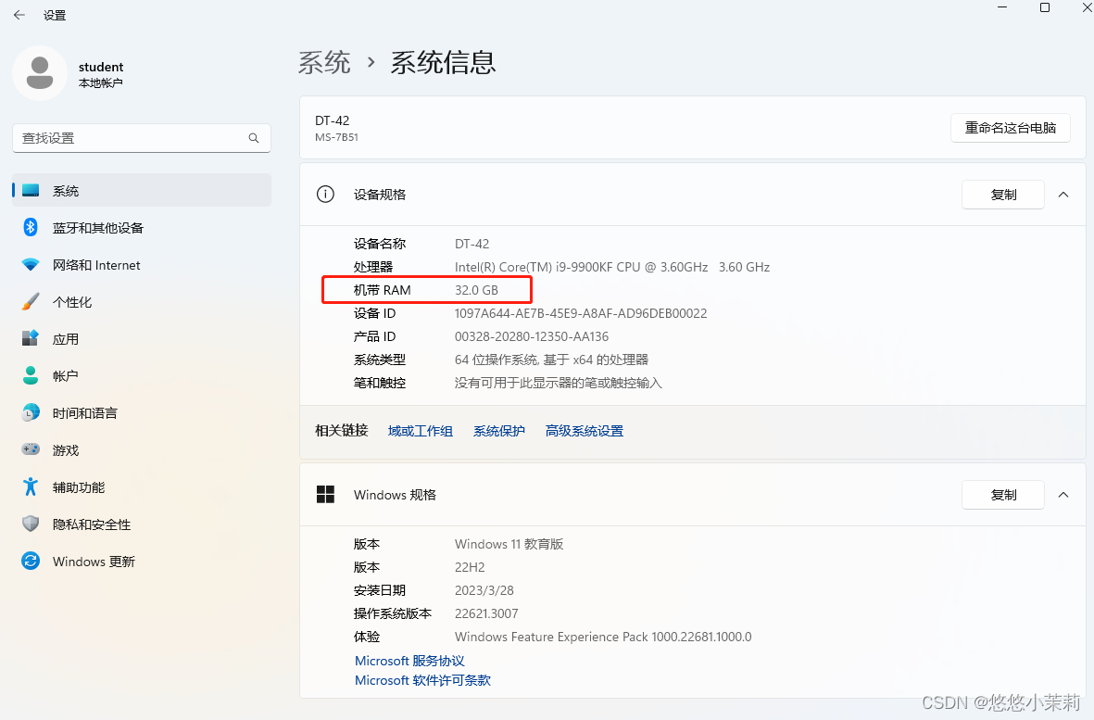Screen dimensions: 1094x720
Task: Click the install date 2023/3/28
Action: coord(484,590)
